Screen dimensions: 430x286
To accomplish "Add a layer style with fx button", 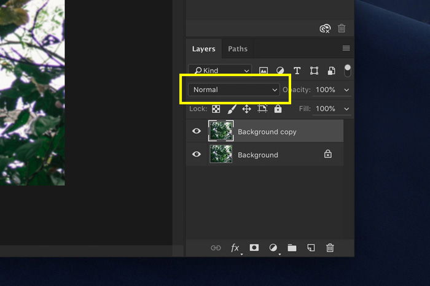I will [235, 248].
